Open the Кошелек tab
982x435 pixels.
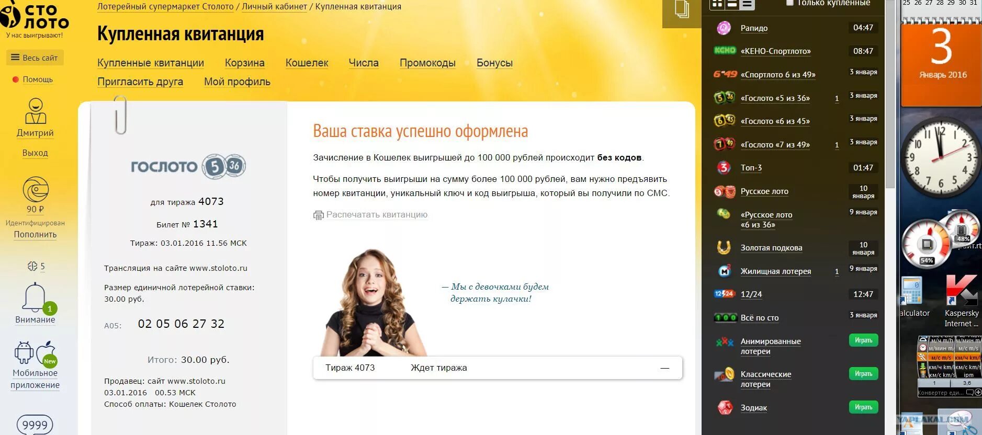point(307,63)
